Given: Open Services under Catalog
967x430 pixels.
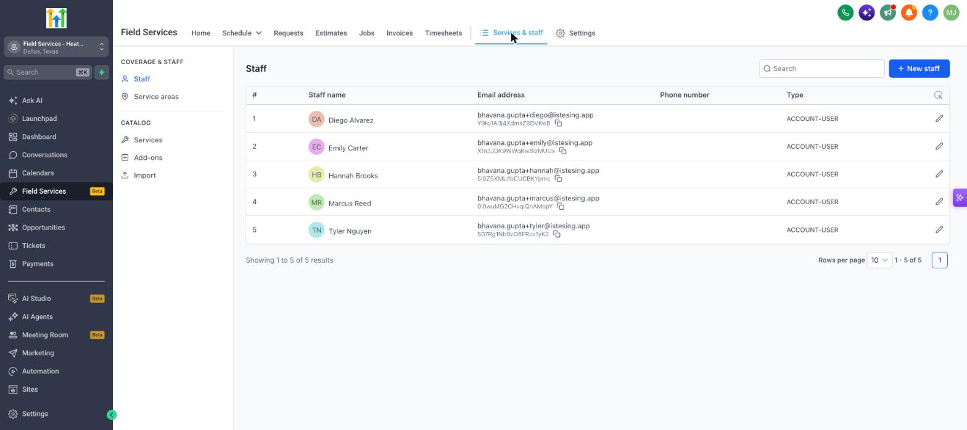Looking at the screenshot, I should click(148, 140).
